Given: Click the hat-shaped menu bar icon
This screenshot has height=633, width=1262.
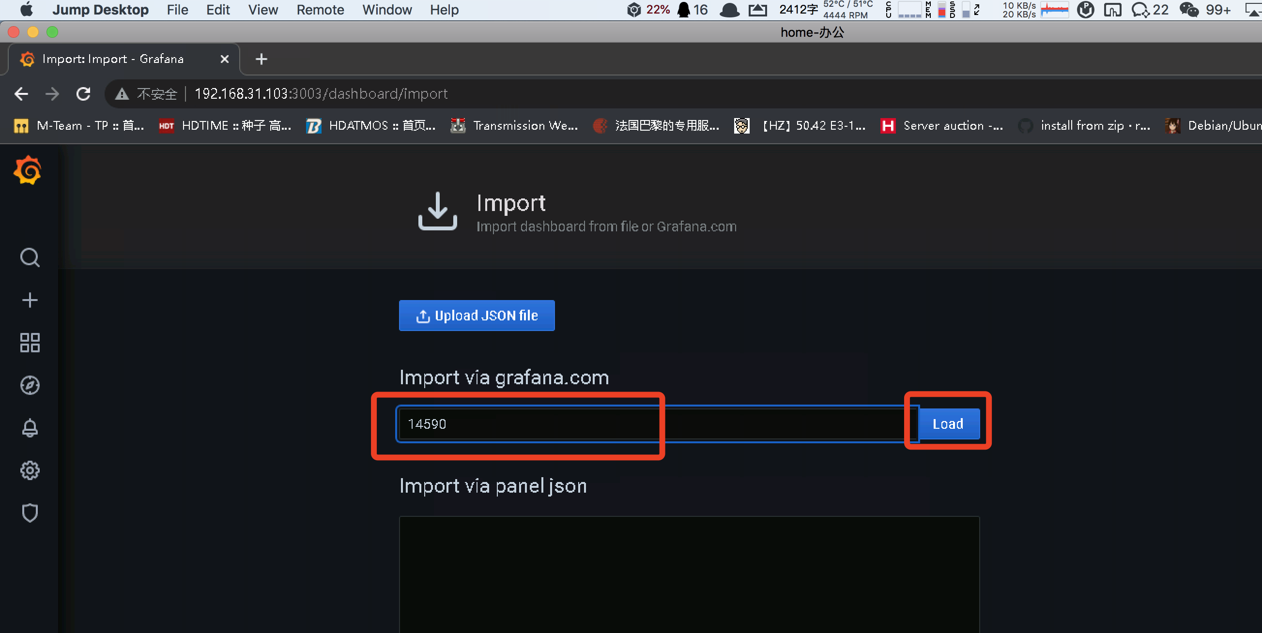Looking at the screenshot, I should pos(729,10).
